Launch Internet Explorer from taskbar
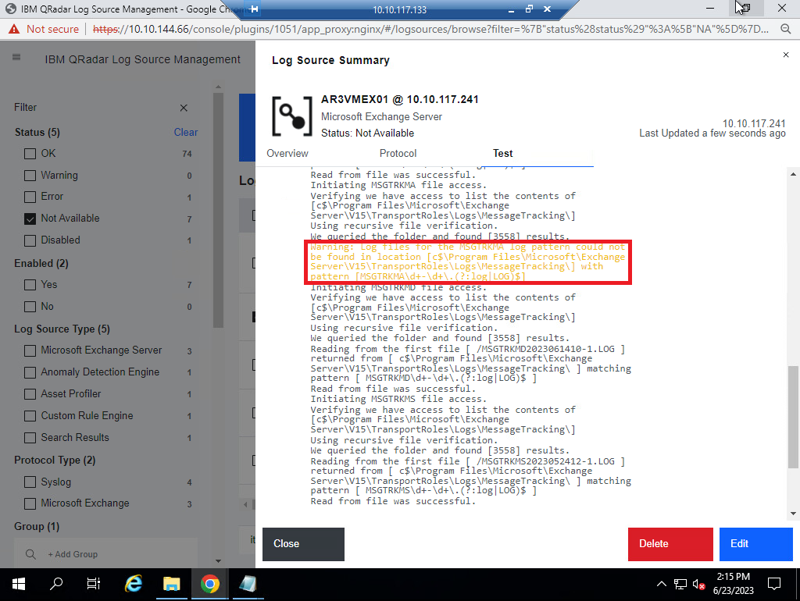The image size is (800, 601). click(134, 584)
